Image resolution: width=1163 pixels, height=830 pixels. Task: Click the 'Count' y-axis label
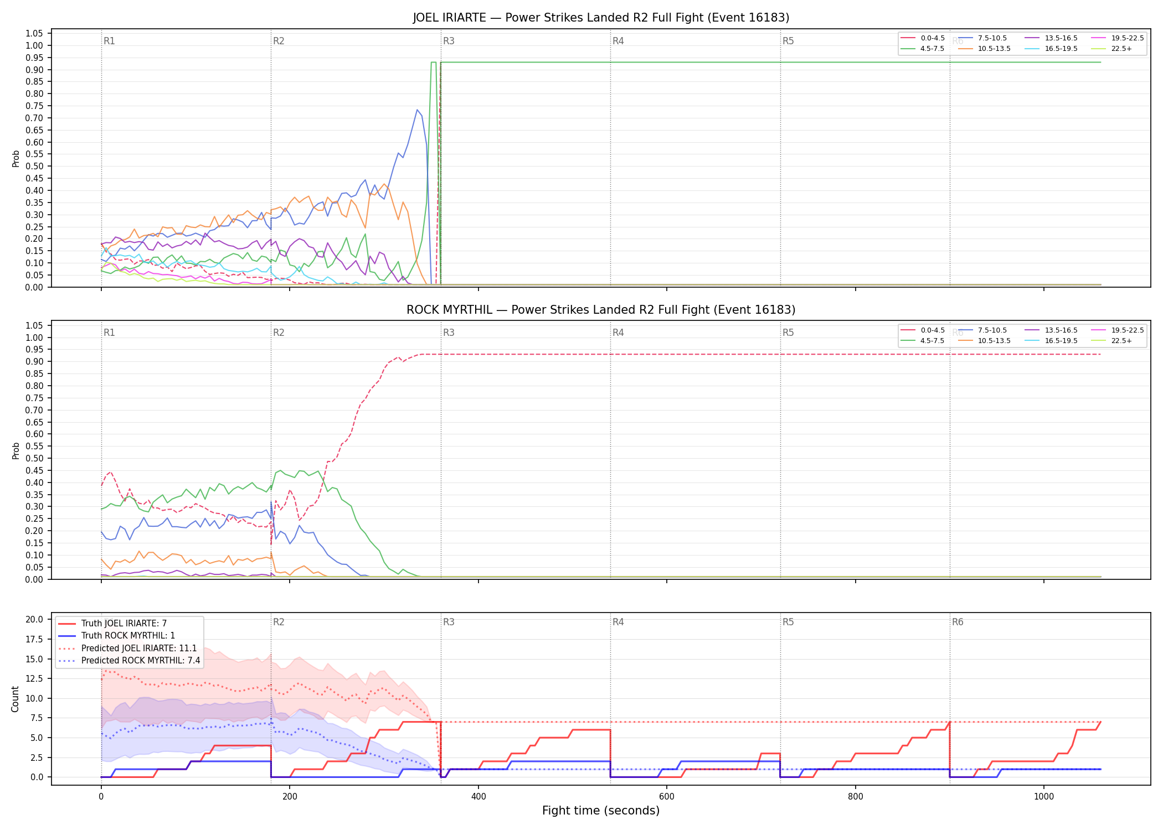15,699
